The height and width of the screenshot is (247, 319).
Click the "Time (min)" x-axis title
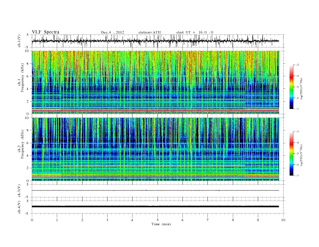pyautogui.click(x=161, y=224)
